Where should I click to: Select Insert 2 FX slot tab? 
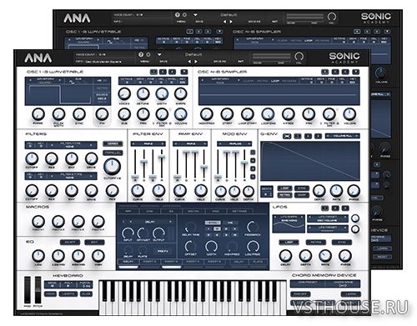149,262
